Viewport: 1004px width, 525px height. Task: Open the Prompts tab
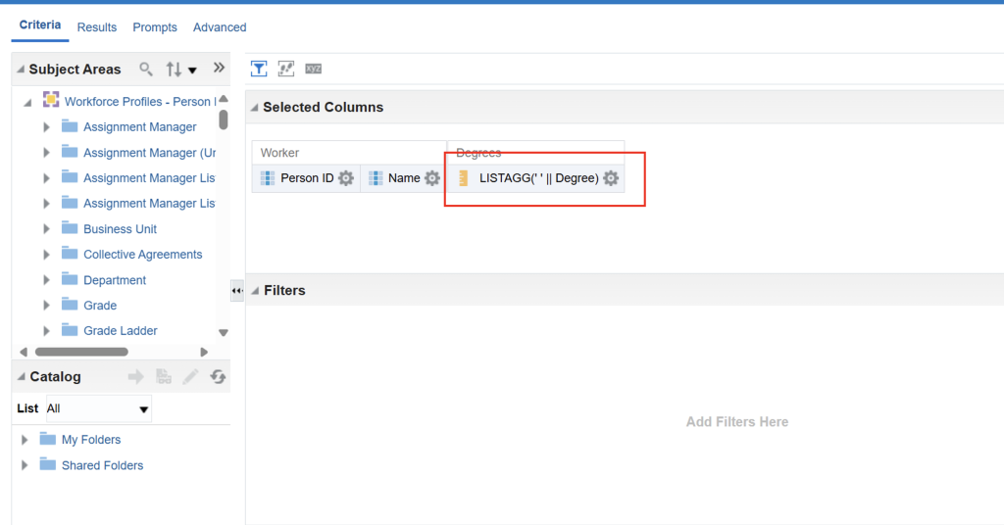(155, 27)
